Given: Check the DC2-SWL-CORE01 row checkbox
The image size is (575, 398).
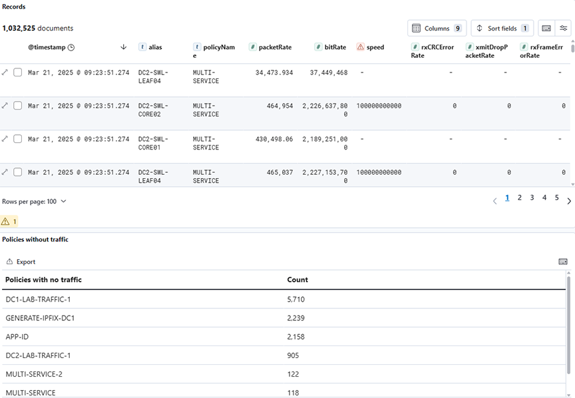Looking at the screenshot, I should click(18, 139).
